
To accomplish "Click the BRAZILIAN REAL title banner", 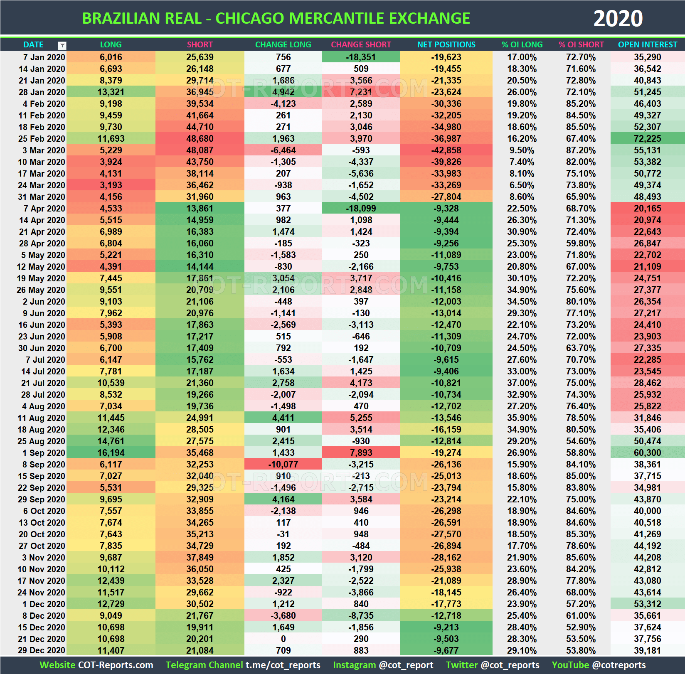I will click(276, 18).
